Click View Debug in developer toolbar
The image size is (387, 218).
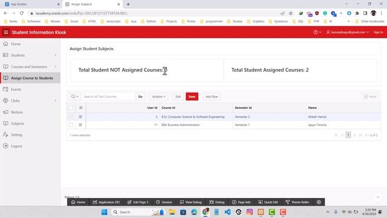click(191, 202)
